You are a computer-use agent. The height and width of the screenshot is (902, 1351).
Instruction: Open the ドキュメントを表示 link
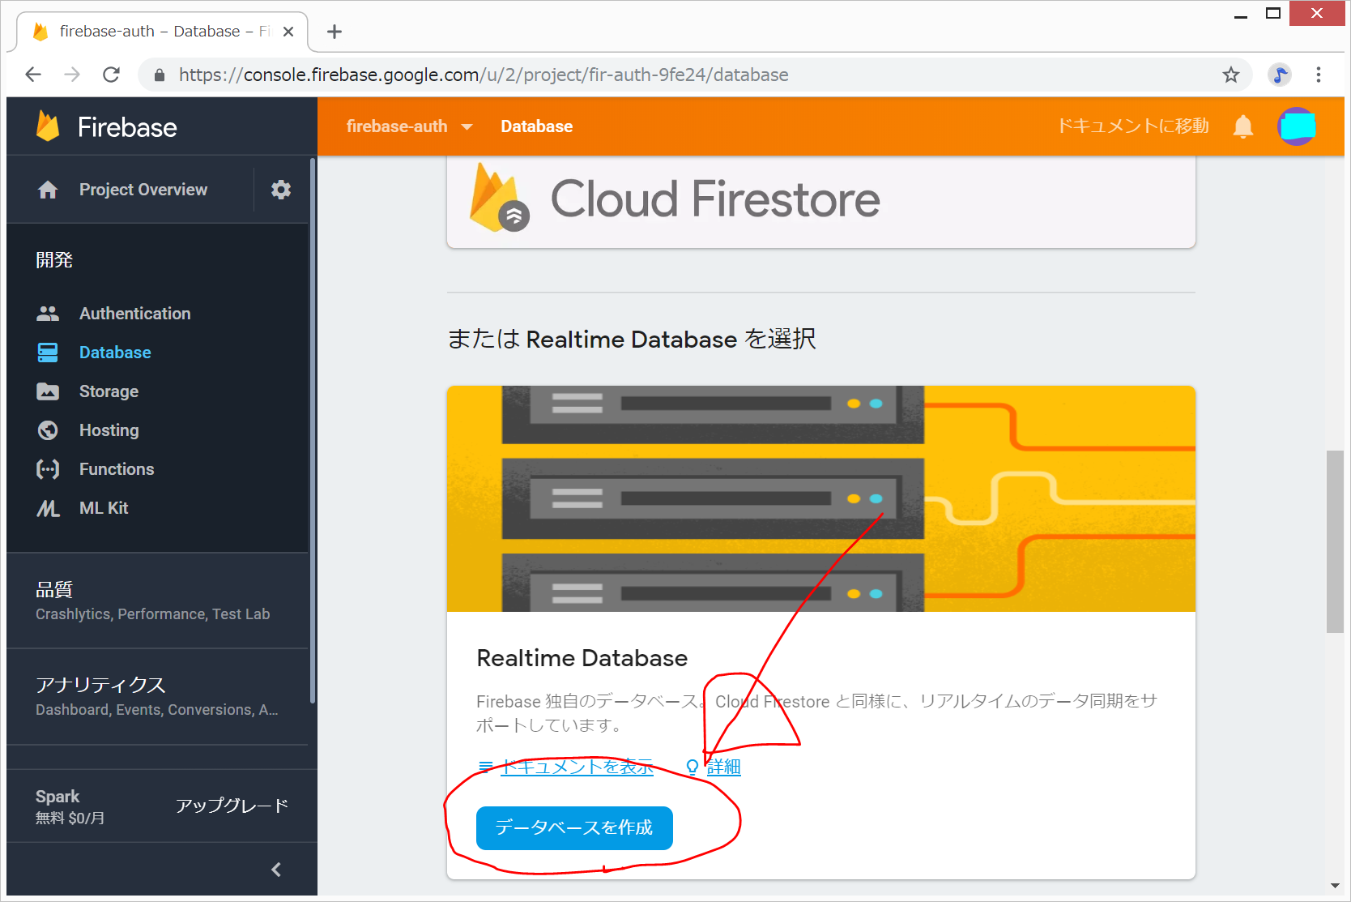tap(576, 767)
